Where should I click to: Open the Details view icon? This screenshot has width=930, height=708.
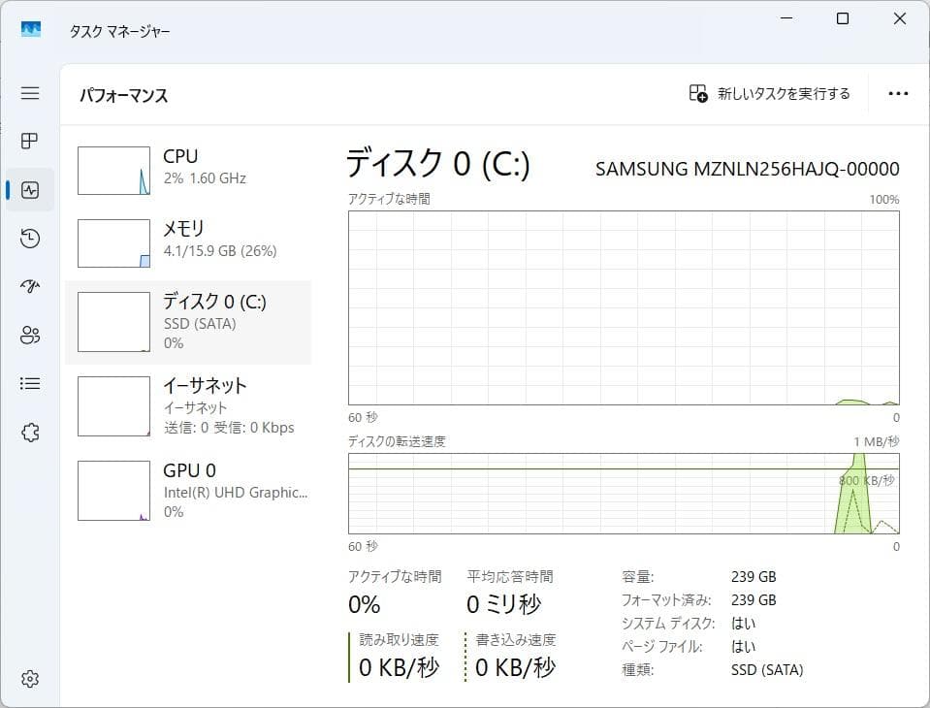tap(29, 383)
